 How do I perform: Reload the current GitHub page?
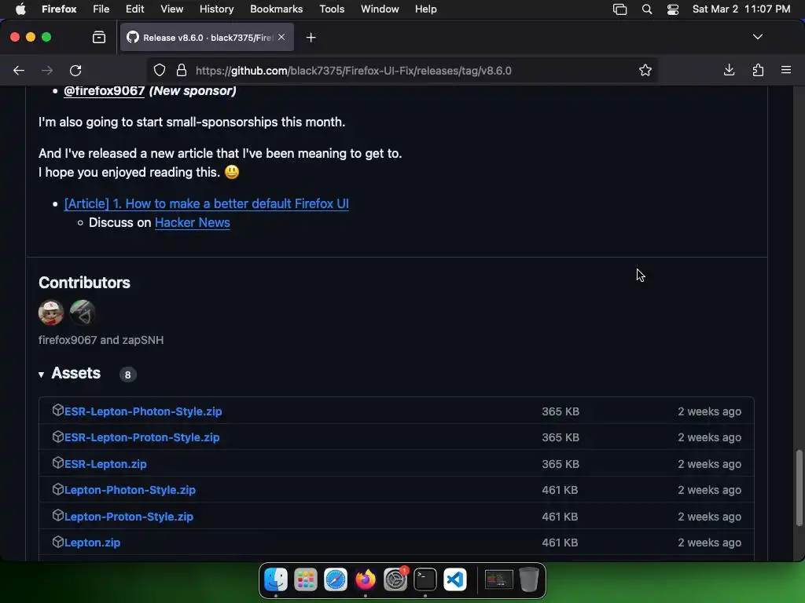[75, 71]
